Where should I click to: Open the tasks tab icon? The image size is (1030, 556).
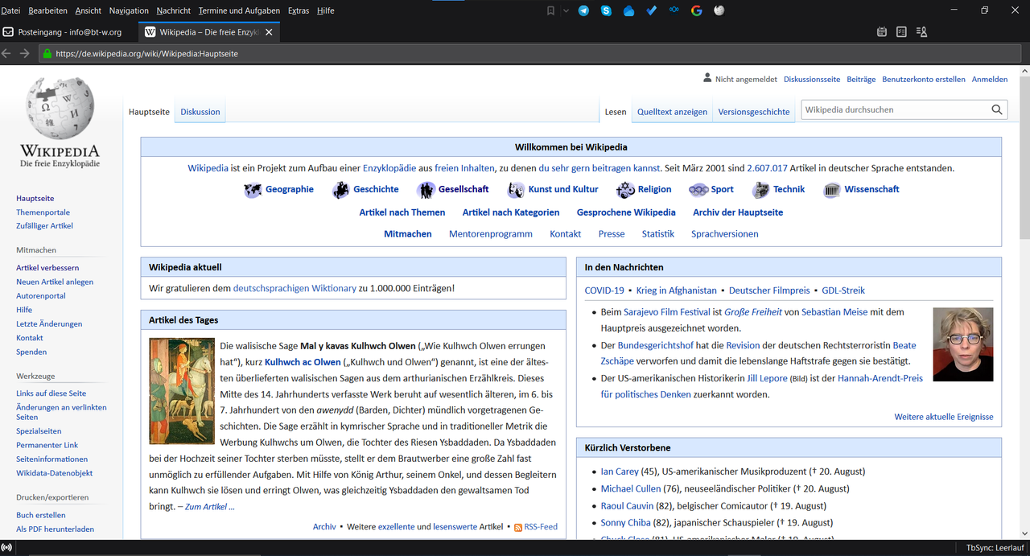[901, 32]
